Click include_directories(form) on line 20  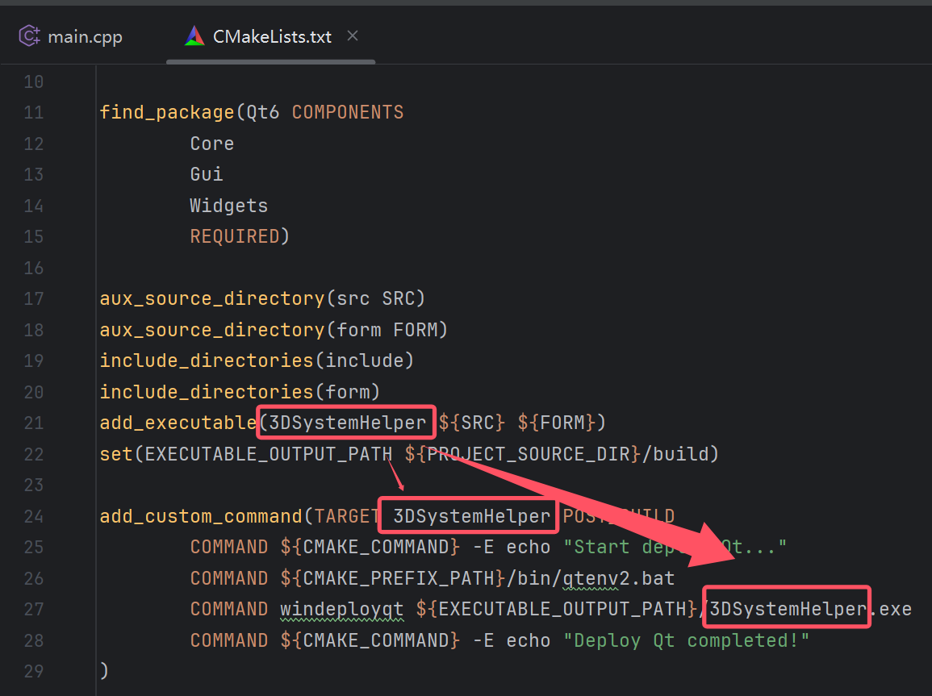pos(240,392)
